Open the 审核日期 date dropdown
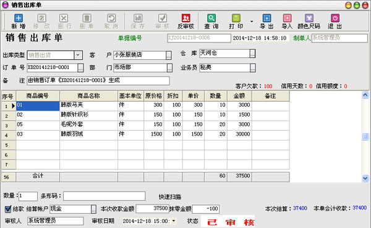Viewport: 371px width, 228px height. point(174,221)
